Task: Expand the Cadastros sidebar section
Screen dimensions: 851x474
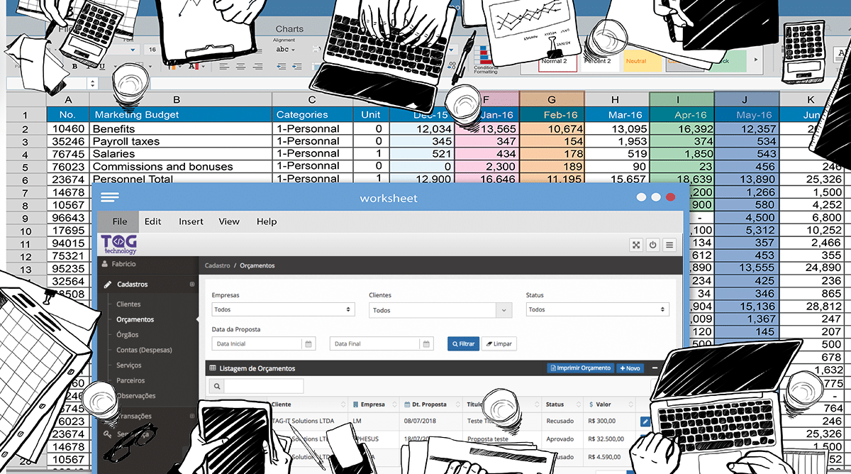Action: pyautogui.click(x=191, y=285)
